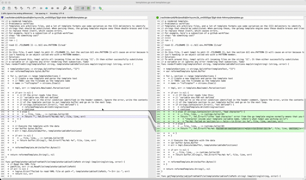306x180 pixels.
Task: Jump to previous change (first left arrow)
Action: point(41,8)
